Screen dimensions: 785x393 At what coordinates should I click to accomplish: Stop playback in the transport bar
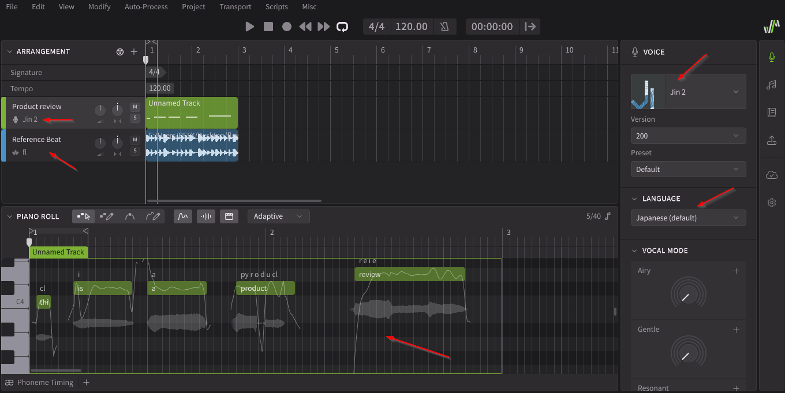[x=268, y=27]
